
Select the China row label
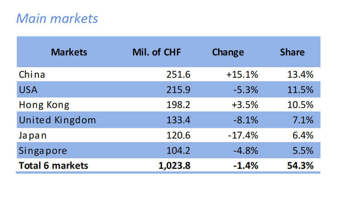coord(32,74)
